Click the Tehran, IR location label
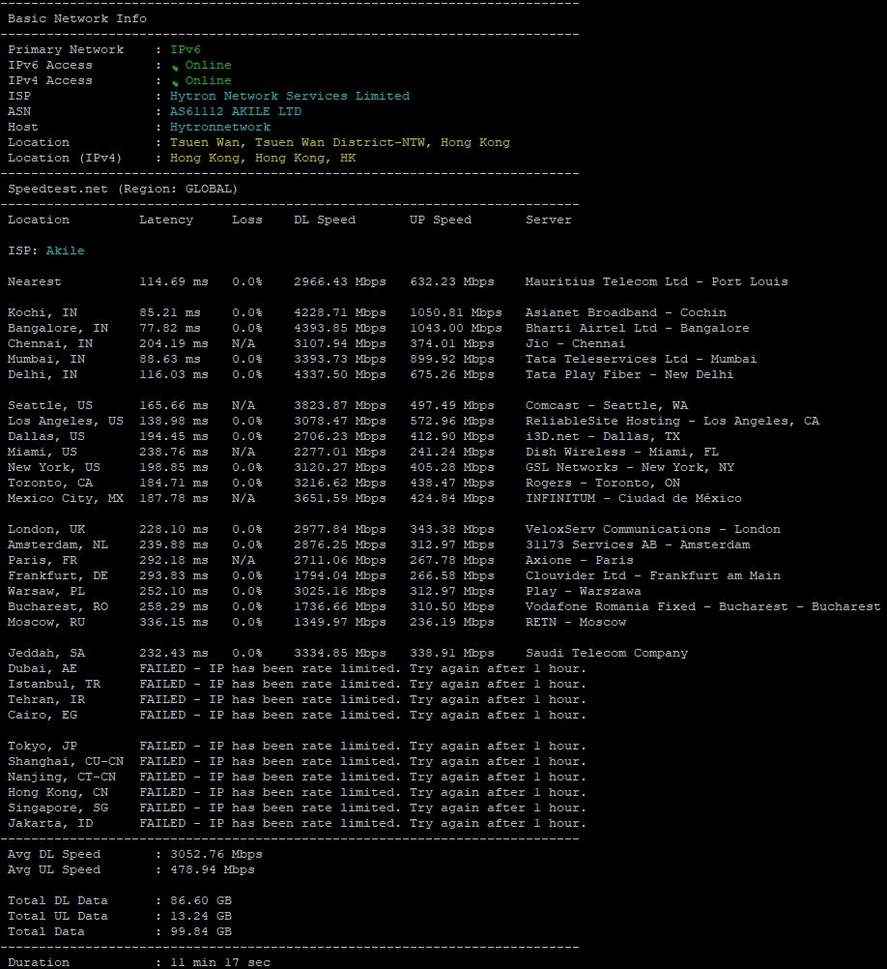This screenshot has width=887, height=969. [46, 698]
